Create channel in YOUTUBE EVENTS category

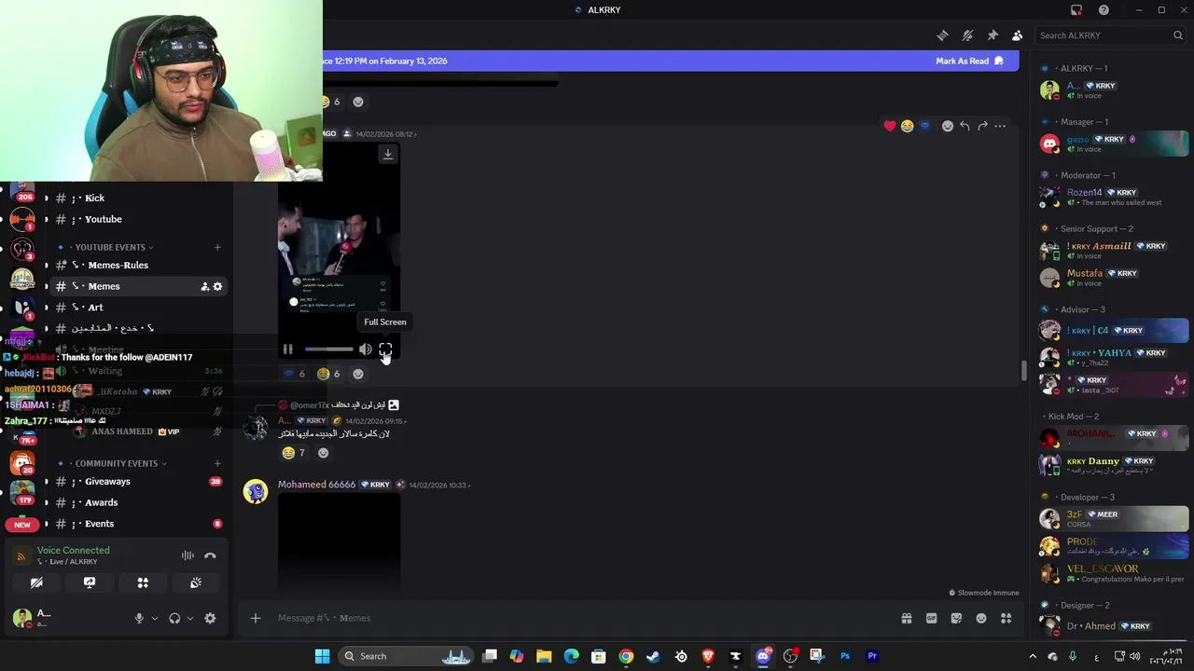pyautogui.click(x=217, y=247)
